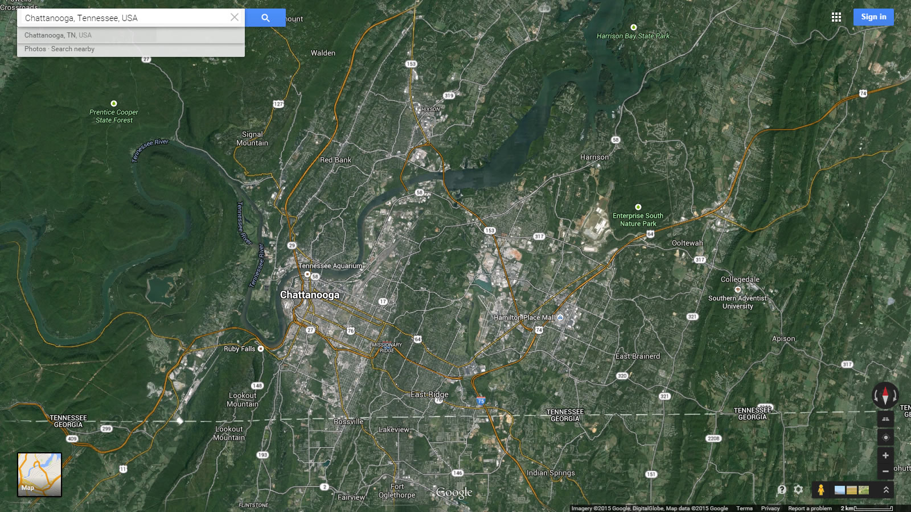
Task: Switch to Map view thumbnail
Action: (39, 474)
